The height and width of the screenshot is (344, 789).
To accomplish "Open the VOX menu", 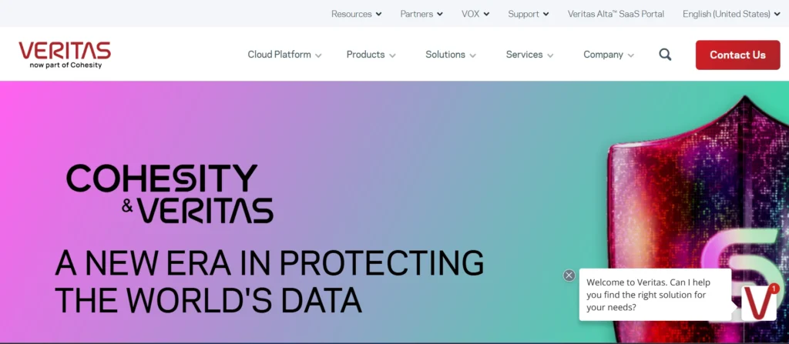I will [x=475, y=14].
